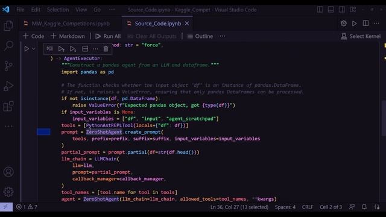
Task: Open the Extensions view
Action: [x=8, y=106]
